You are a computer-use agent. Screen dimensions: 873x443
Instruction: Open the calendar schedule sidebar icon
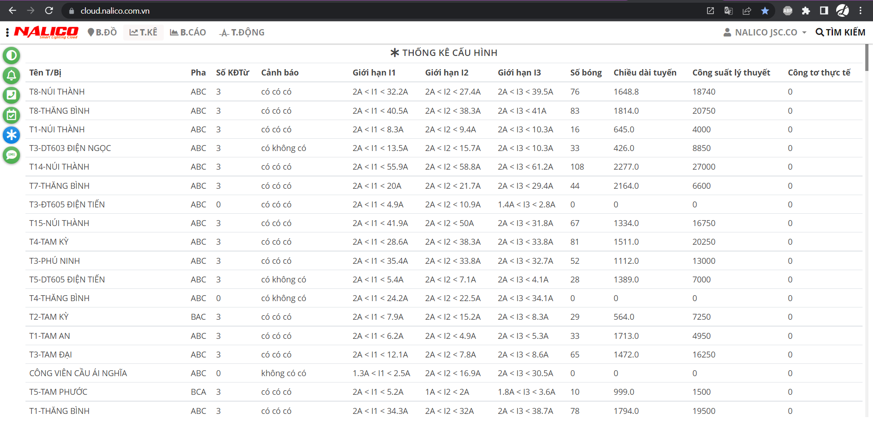coord(11,115)
